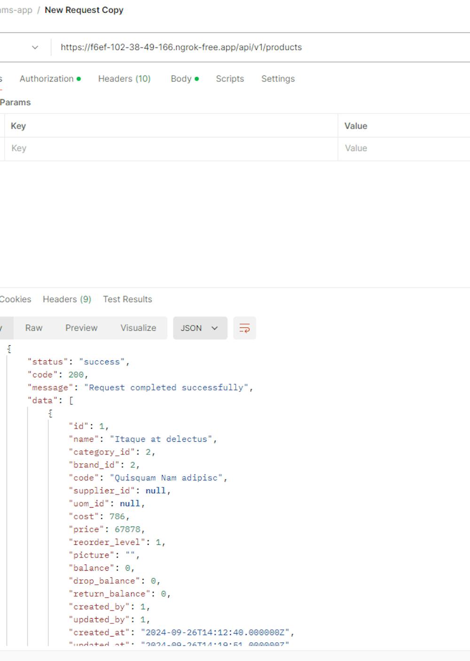Click the "return_balance": 0 line
Screen dimensions: 470x661
tap(120, 594)
